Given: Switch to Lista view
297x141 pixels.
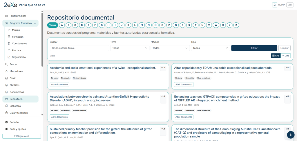Looking at the screenshot, I should click(x=285, y=56).
